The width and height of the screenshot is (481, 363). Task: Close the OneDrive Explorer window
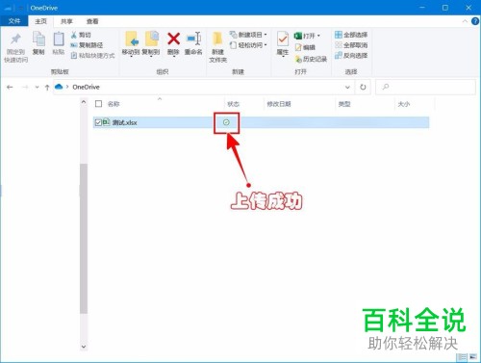click(468, 8)
